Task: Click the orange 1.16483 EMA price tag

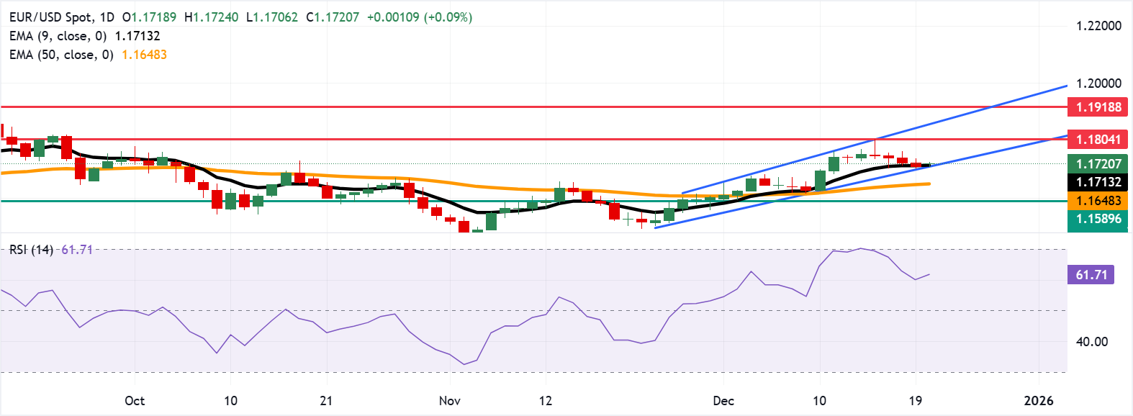Action: (x=1098, y=201)
